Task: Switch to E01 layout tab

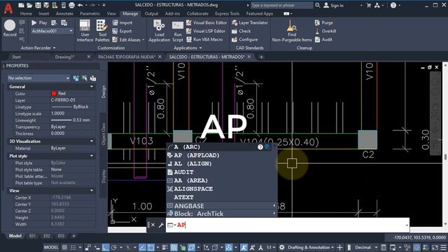Action: 32,236
